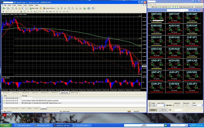The width and height of the screenshot is (204, 128).
Task: Open the arrows objects dropdown
Action: point(35,11)
